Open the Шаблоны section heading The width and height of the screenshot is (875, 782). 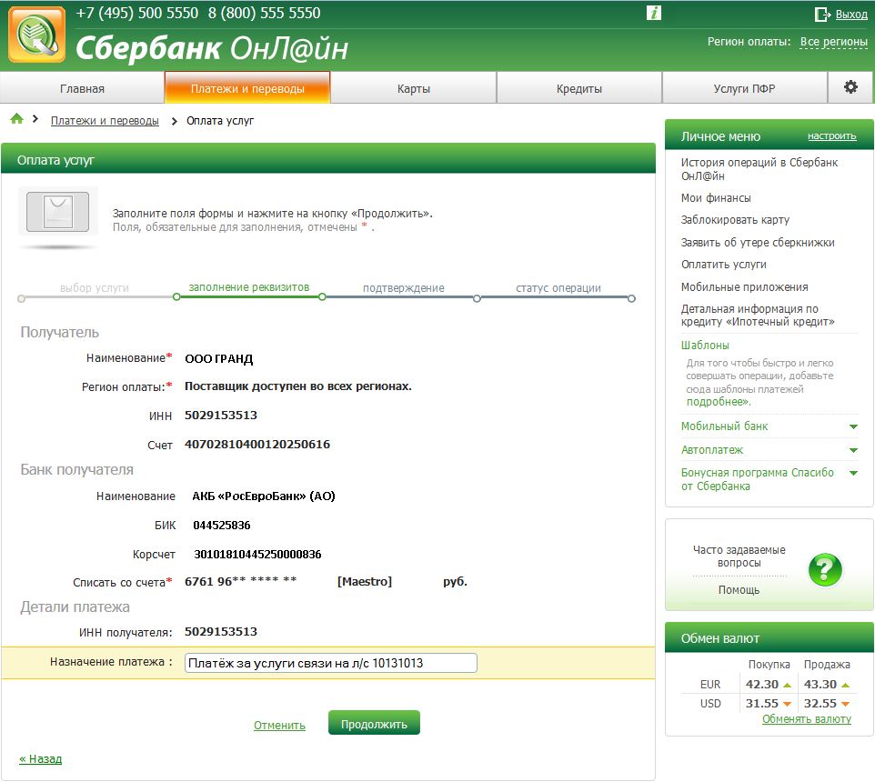click(x=705, y=346)
